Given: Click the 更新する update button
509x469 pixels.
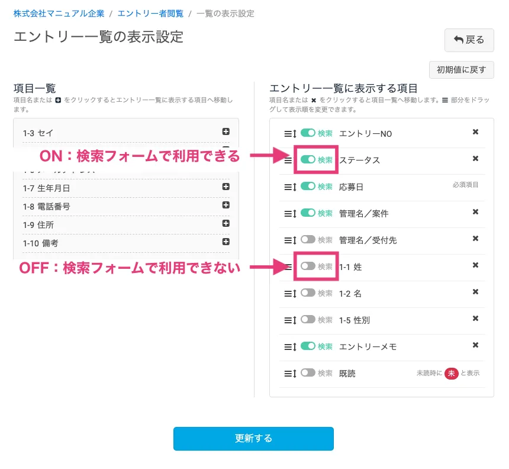Looking at the screenshot, I should 253,439.
